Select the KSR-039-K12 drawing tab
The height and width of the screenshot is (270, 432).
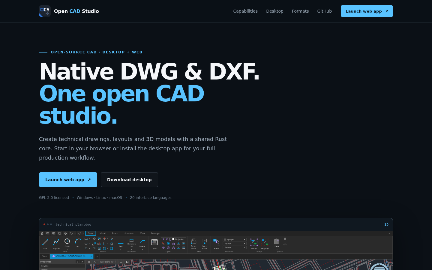[x=72, y=256]
